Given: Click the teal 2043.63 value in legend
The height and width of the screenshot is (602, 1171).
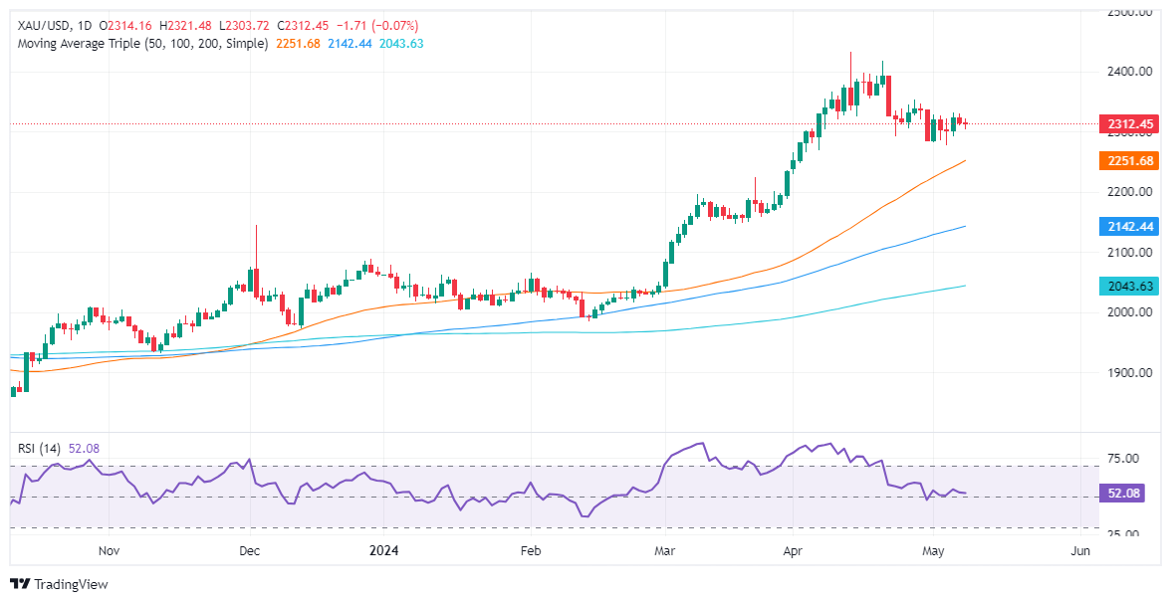Looking at the screenshot, I should [x=401, y=44].
